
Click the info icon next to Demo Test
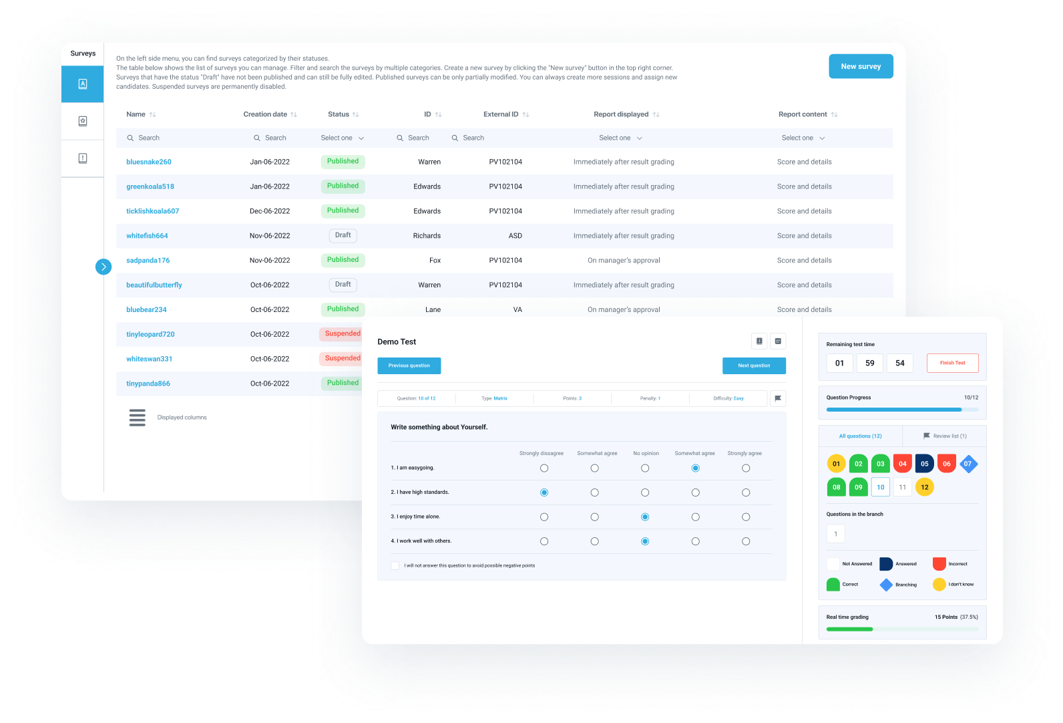pos(759,341)
